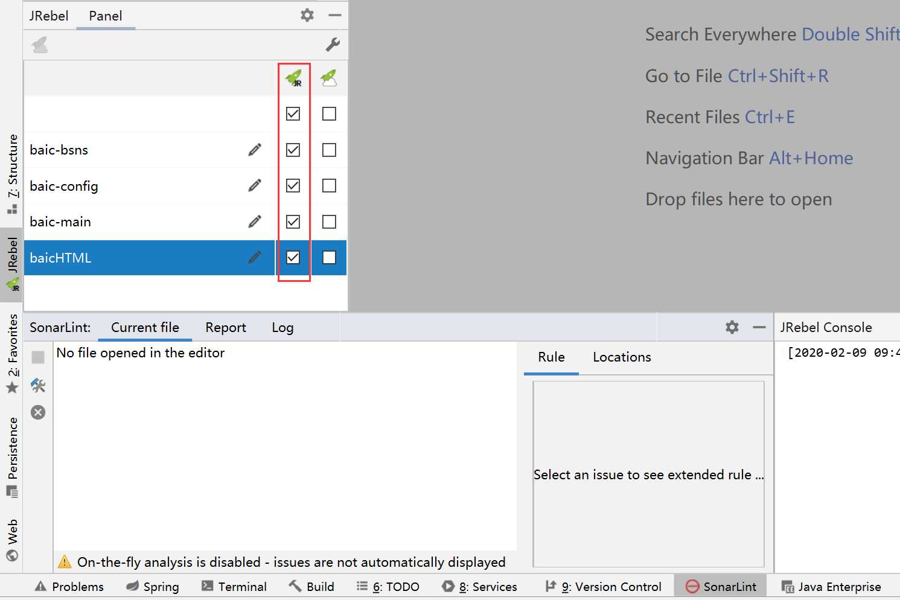Open SonarLint Log tab
Screen dimensions: 900x600
[x=282, y=327]
